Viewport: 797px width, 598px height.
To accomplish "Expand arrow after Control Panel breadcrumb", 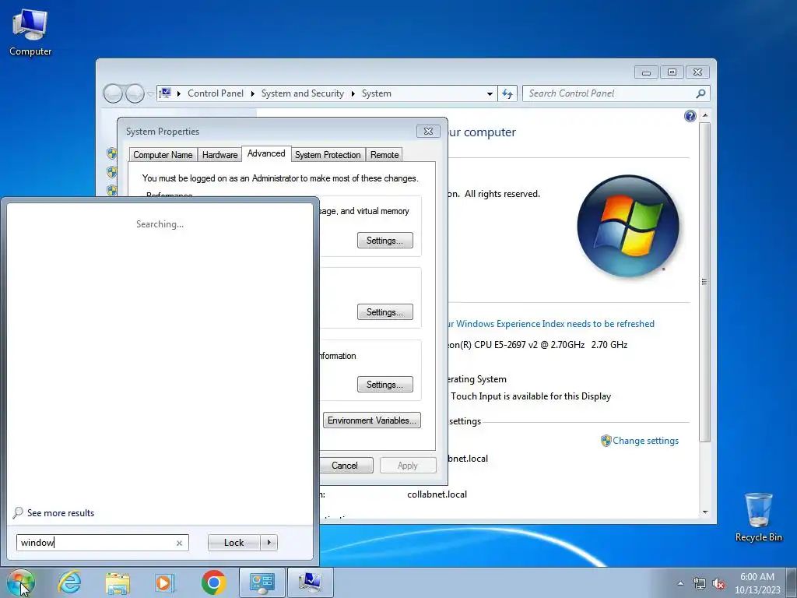I will point(253,93).
